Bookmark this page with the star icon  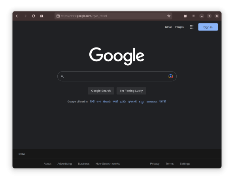click(x=169, y=16)
